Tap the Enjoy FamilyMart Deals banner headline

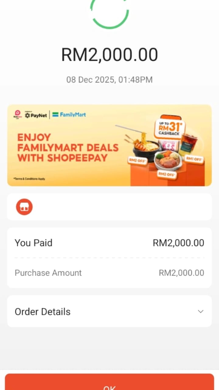pos(68,147)
